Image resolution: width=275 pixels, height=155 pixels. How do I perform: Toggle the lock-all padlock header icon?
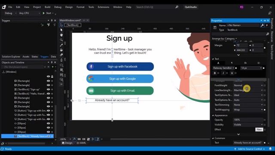52,77
